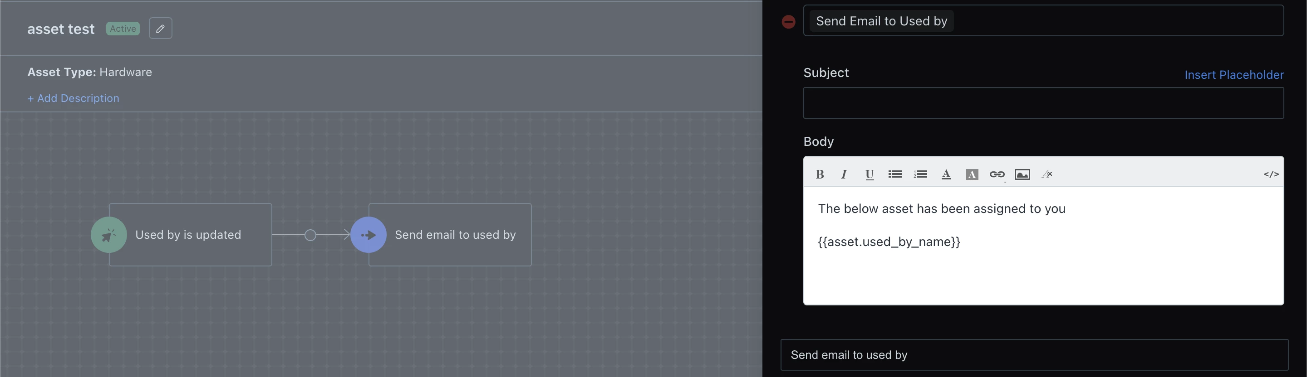Screen dimensions: 1307x377
Task: Edit the Send email to used by label field
Action: click(1034, 355)
